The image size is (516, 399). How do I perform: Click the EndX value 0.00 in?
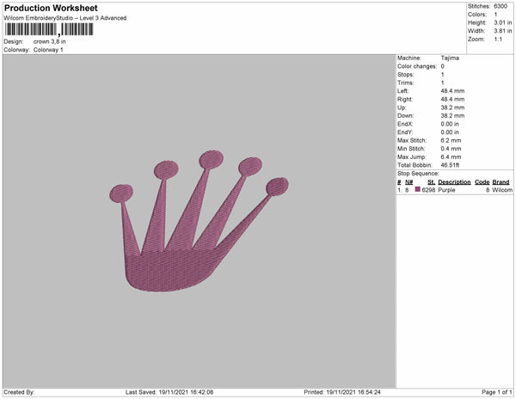pyautogui.click(x=450, y=124)
